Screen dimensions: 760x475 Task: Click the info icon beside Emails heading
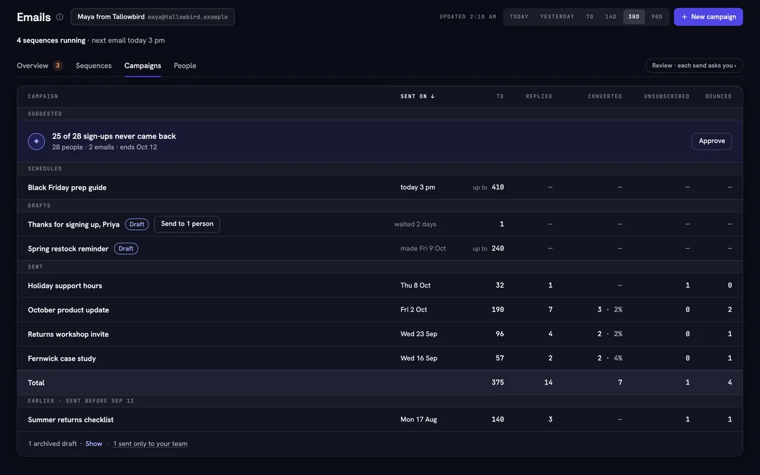coord(60,17)
